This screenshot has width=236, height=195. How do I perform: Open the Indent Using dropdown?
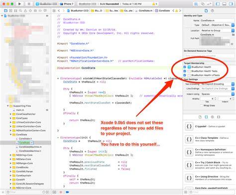click(218, 94)
